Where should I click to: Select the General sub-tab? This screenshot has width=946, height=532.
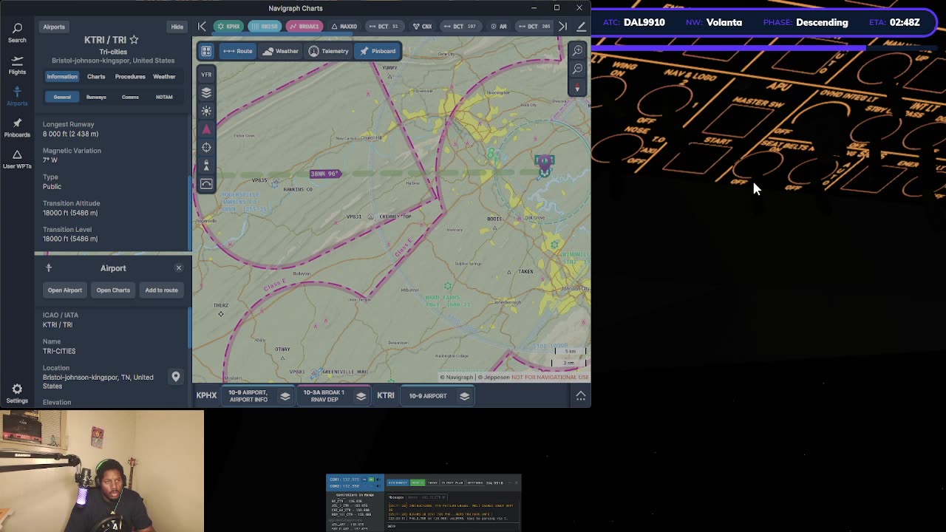pyautogui.click(x=62, y=97)
